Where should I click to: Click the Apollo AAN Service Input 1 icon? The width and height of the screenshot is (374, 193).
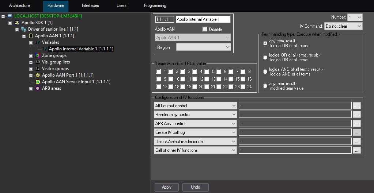pos(38,82)
